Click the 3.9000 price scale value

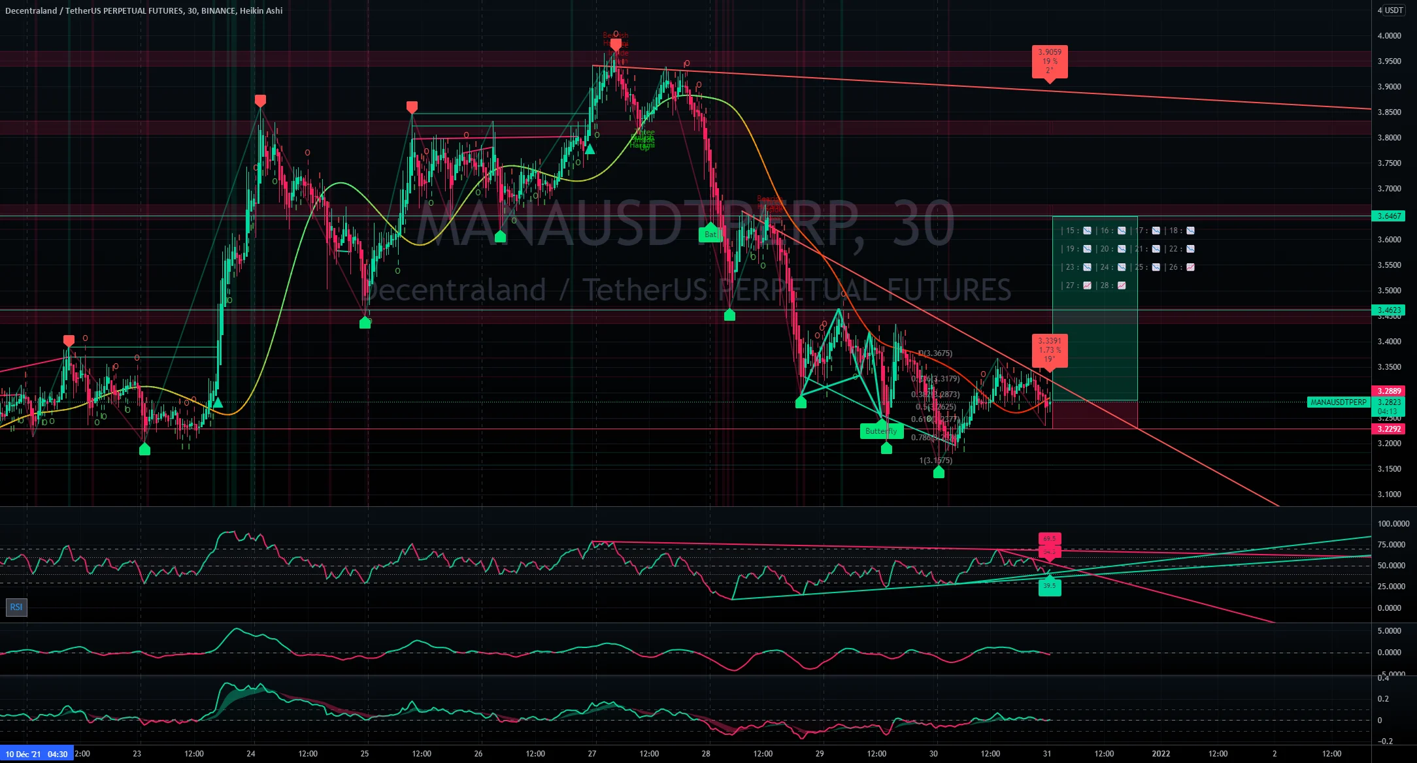coord(1389,87)
